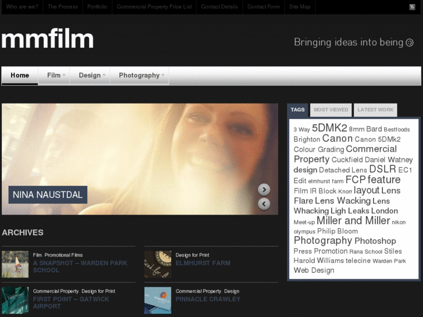The image size is (423, 317).
Task: Open the Nina Naustdal slideshow image
Action: coord(140,159)
